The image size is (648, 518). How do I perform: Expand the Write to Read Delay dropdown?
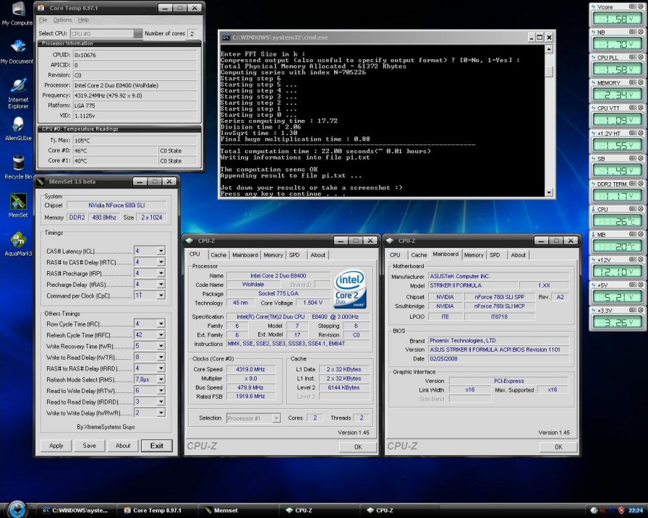[x=161, y=357]
